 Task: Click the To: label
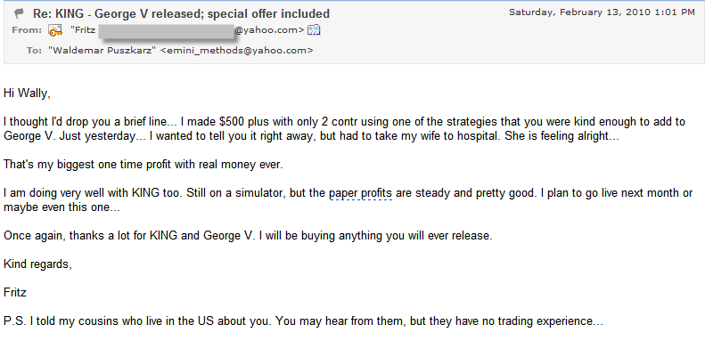pos(34,50)
